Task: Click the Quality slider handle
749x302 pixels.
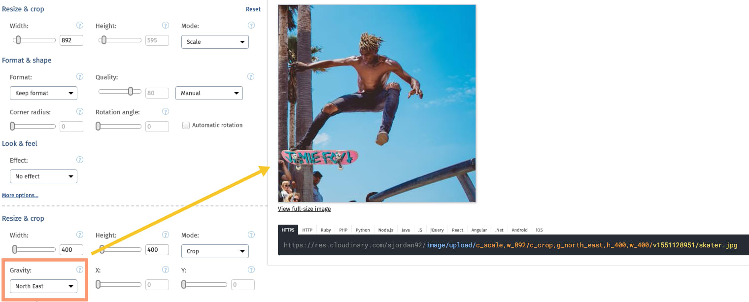Action: (131, 92)
